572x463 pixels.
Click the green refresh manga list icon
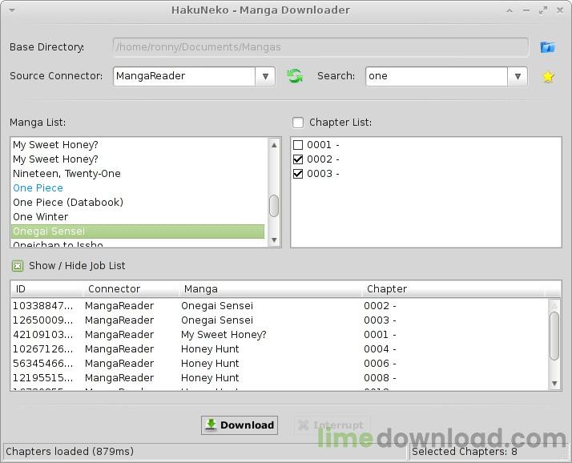295,76
